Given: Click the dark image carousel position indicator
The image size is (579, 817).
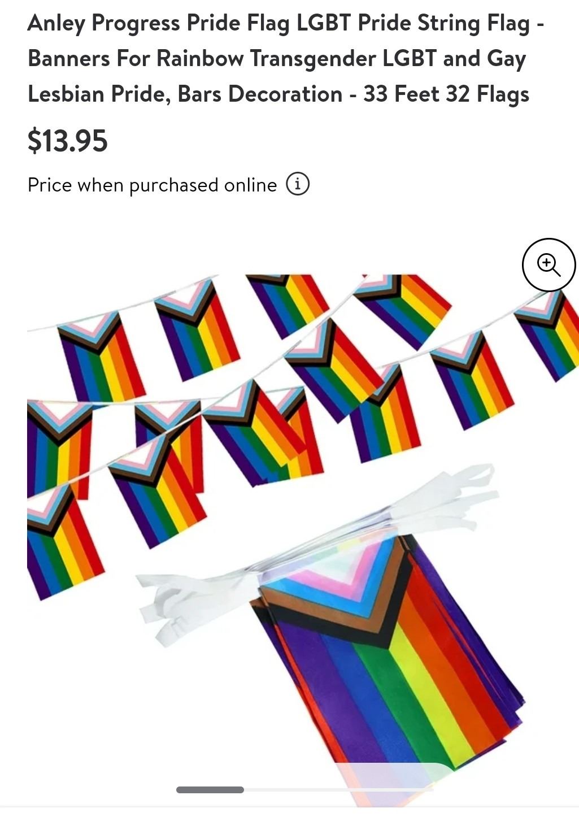Looking at the screenshot, I should click(210, 789).
